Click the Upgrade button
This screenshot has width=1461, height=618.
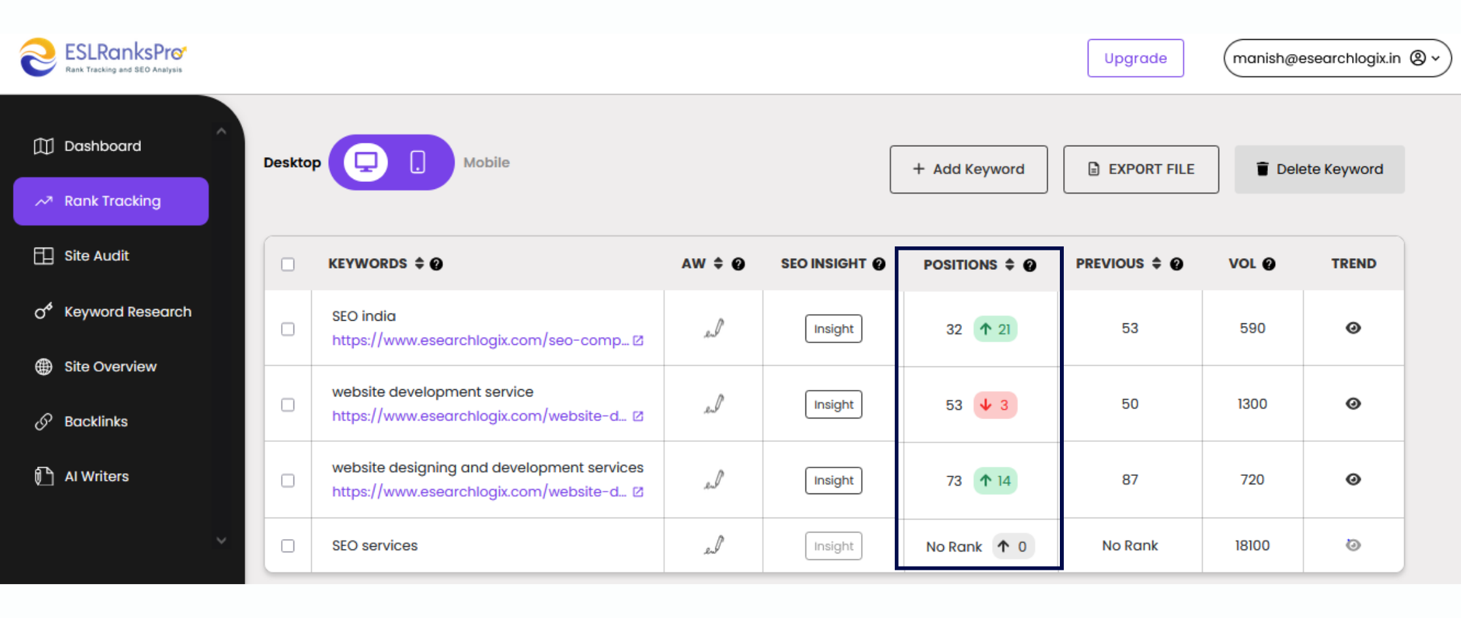pos(1136,58)
